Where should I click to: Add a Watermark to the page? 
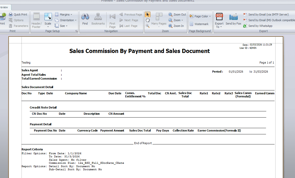(199, 24)
